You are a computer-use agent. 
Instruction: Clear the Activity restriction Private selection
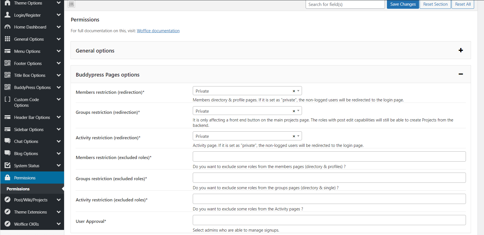(x=294, y=136)
